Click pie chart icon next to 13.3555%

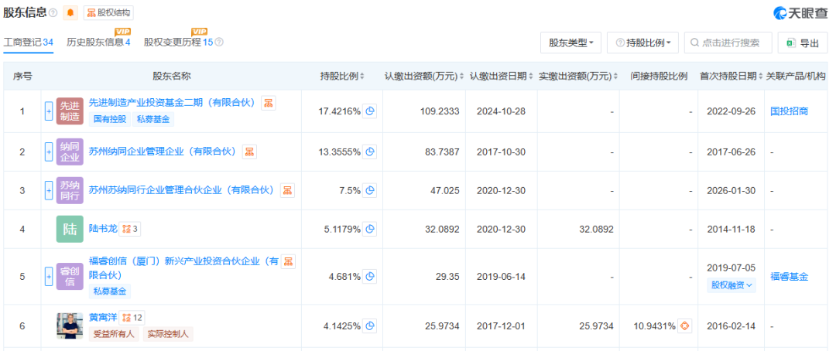point(369,152)
